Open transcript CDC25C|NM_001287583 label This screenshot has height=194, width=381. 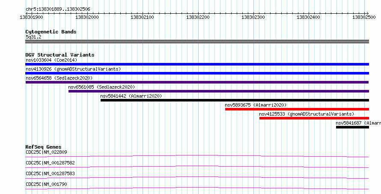tap(50, 173)
